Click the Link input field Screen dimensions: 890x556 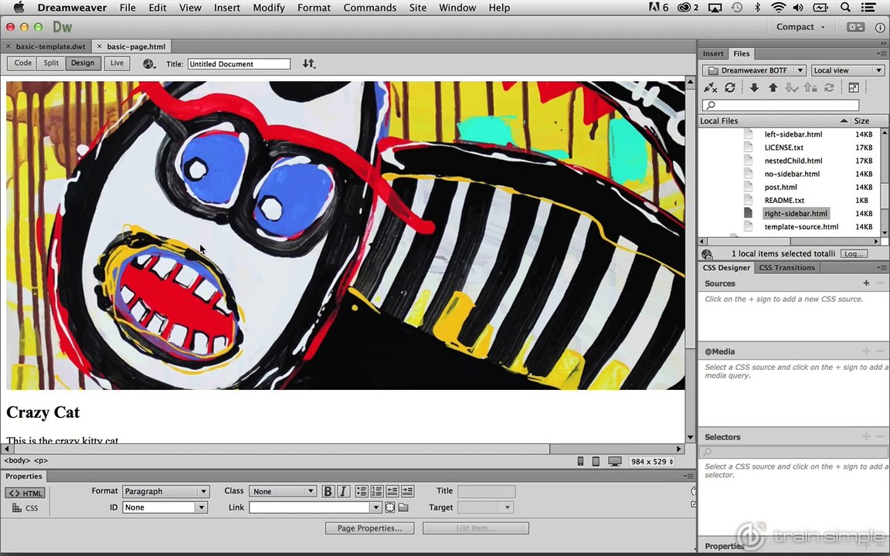(310, 507)
